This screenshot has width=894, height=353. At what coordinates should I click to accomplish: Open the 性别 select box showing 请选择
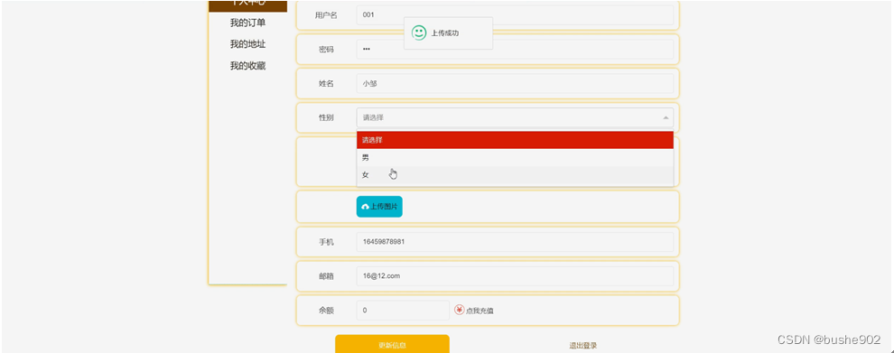(x=515, y=117)
